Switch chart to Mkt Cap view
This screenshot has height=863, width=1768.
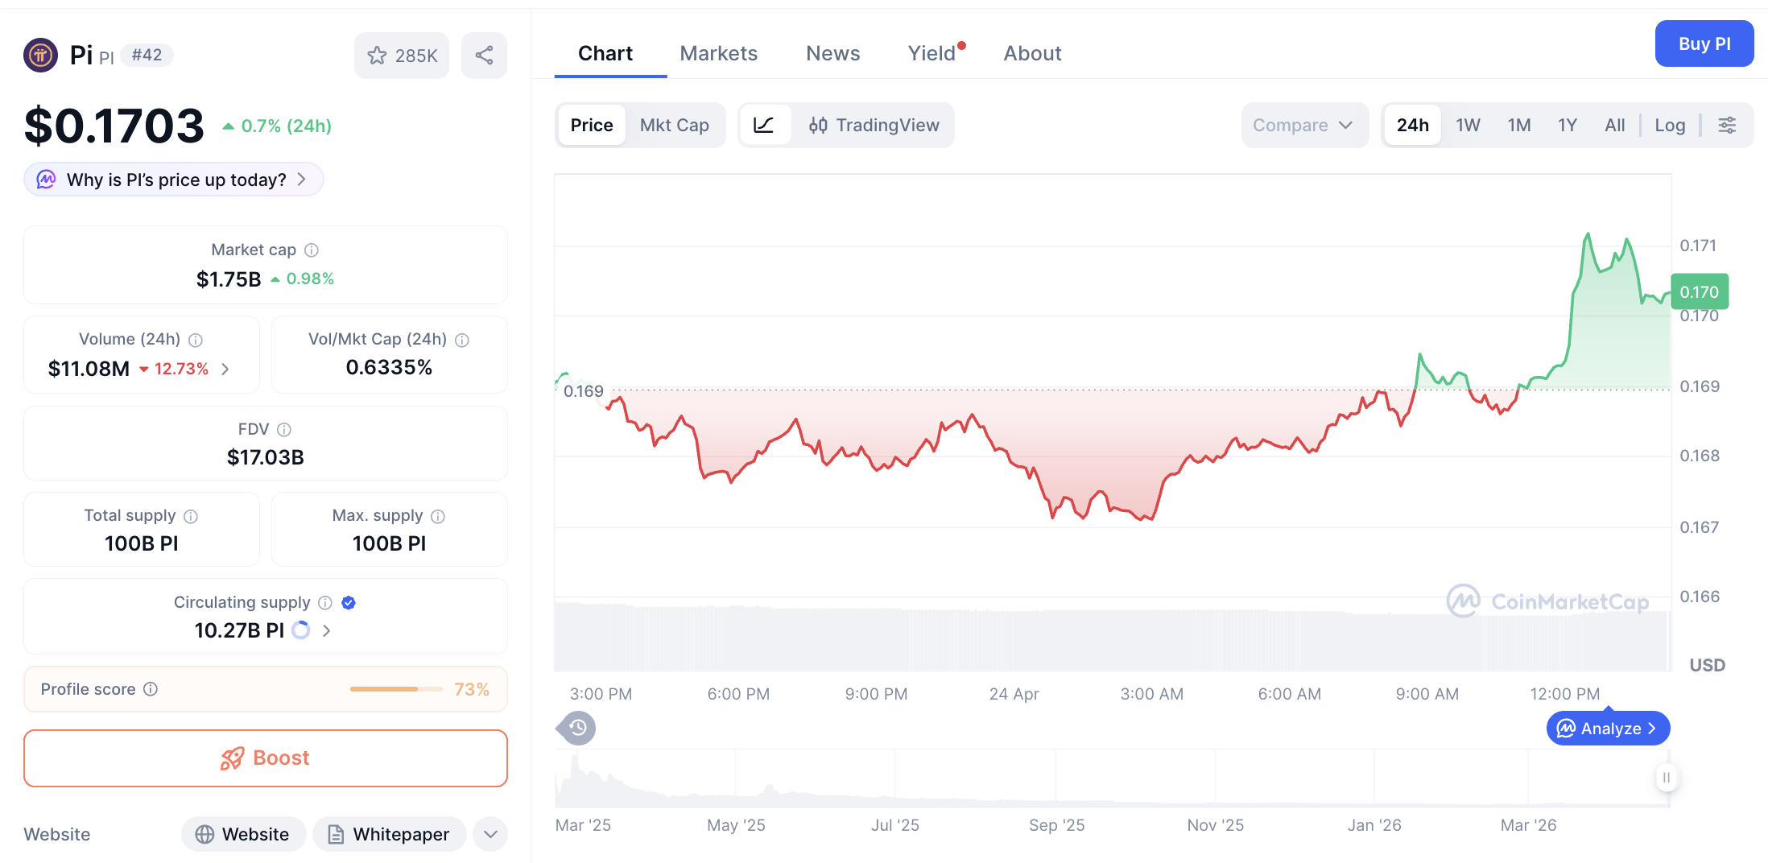tap(675, 125)
